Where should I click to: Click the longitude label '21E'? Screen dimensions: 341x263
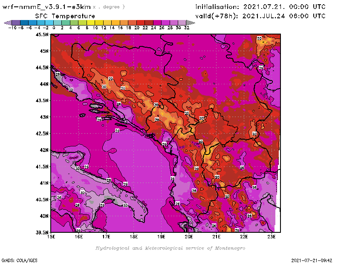tap(217, 237)
